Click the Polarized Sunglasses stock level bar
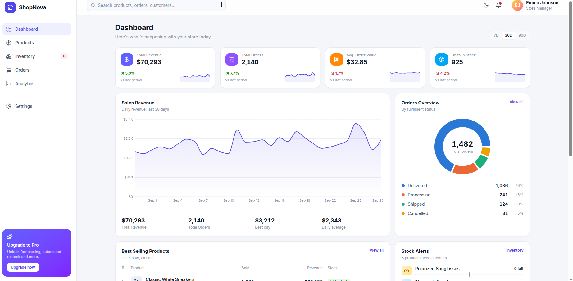Viewport: 573px width, 281px height. [469, 274]
